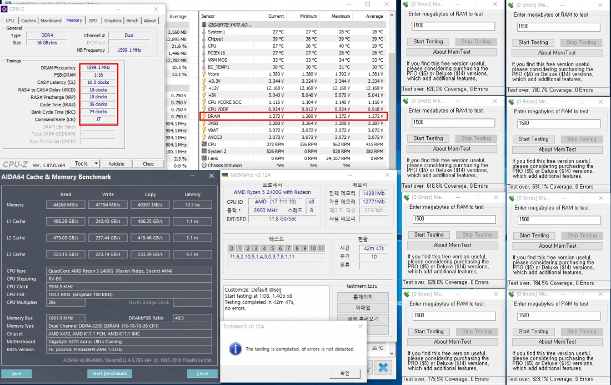611x385 pixels.
Task: Click the thermometer icon beside VRM MOS
Action: click(x=204, y=59)
